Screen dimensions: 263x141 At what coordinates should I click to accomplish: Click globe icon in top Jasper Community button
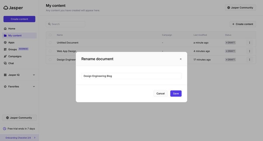point(229,8)
